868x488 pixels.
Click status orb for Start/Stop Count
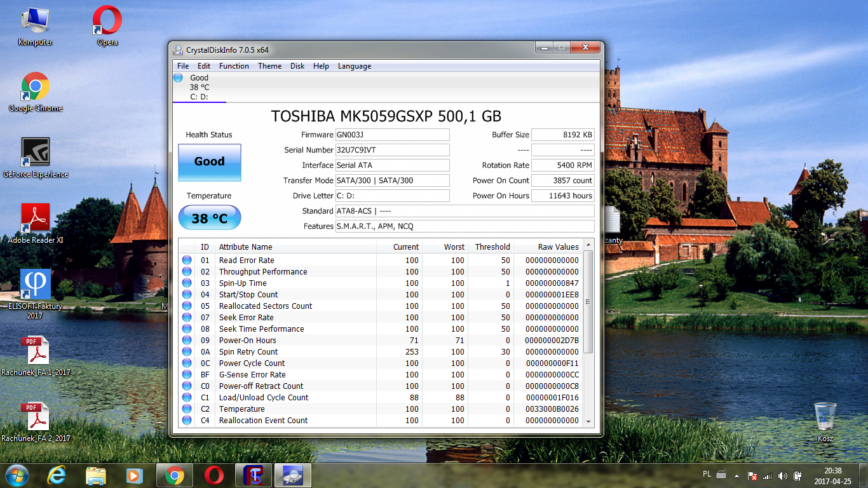tap(187, 294)
